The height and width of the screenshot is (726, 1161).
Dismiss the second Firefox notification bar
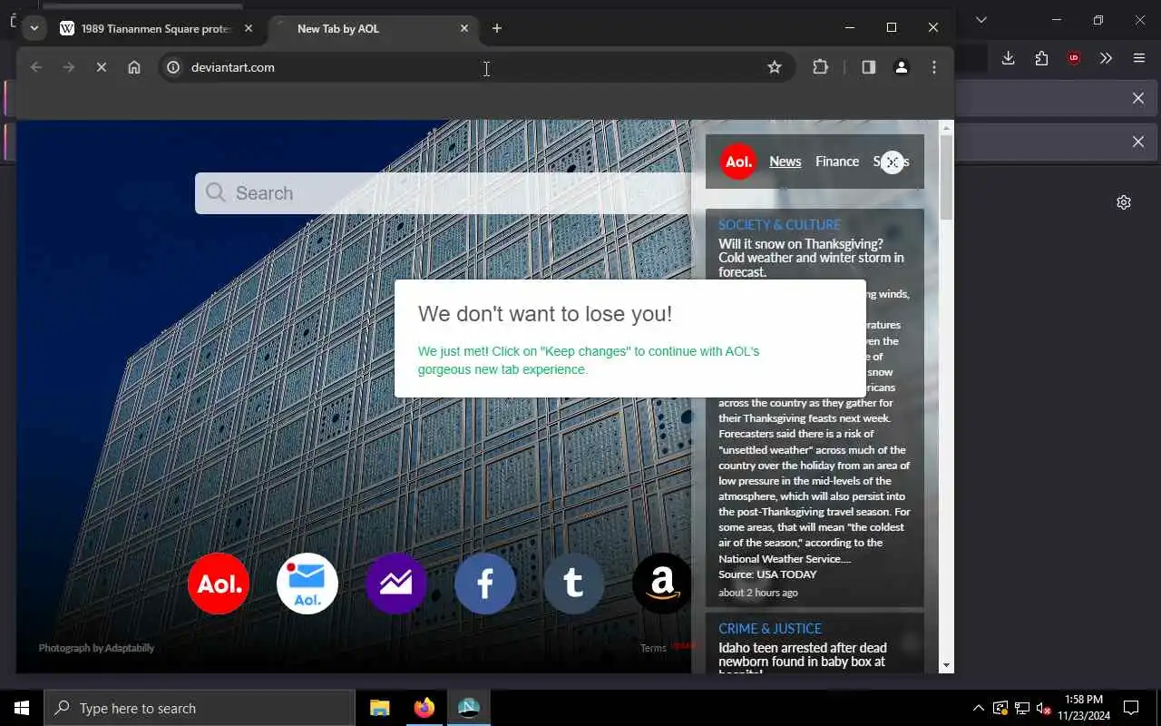click(1138, 142)
